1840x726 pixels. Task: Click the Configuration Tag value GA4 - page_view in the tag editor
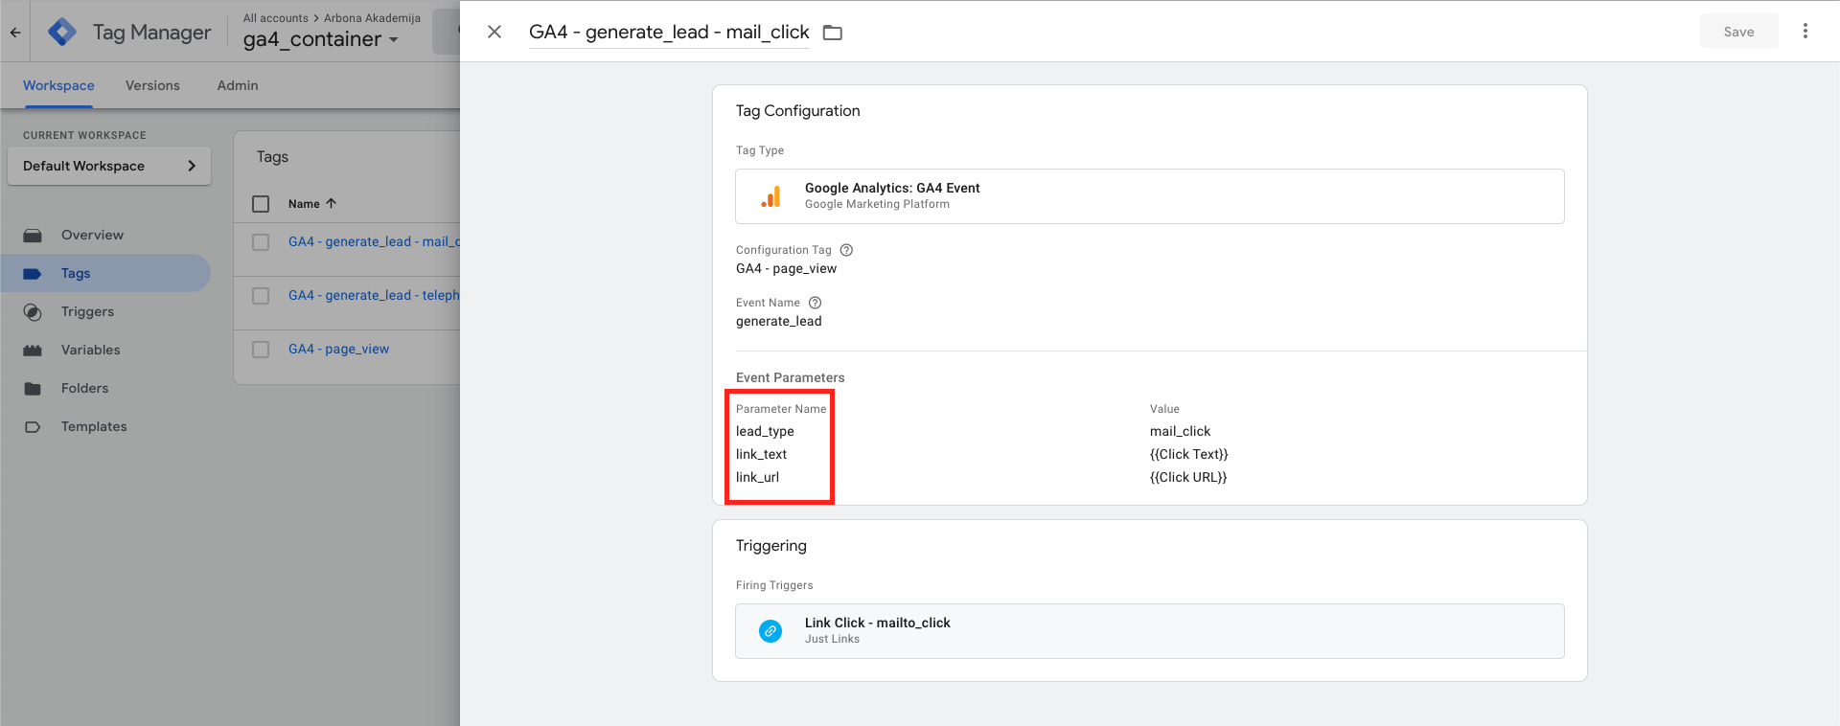coord(786,268)
